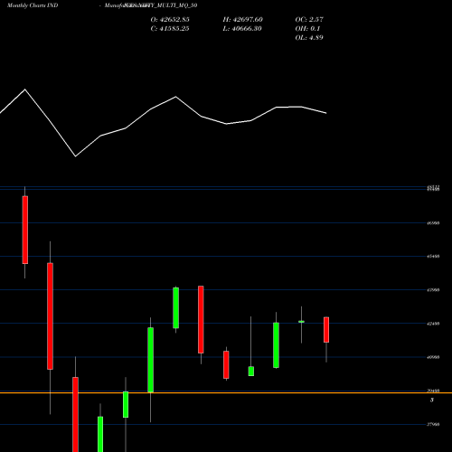Click the 40950 price axis label

433,357
